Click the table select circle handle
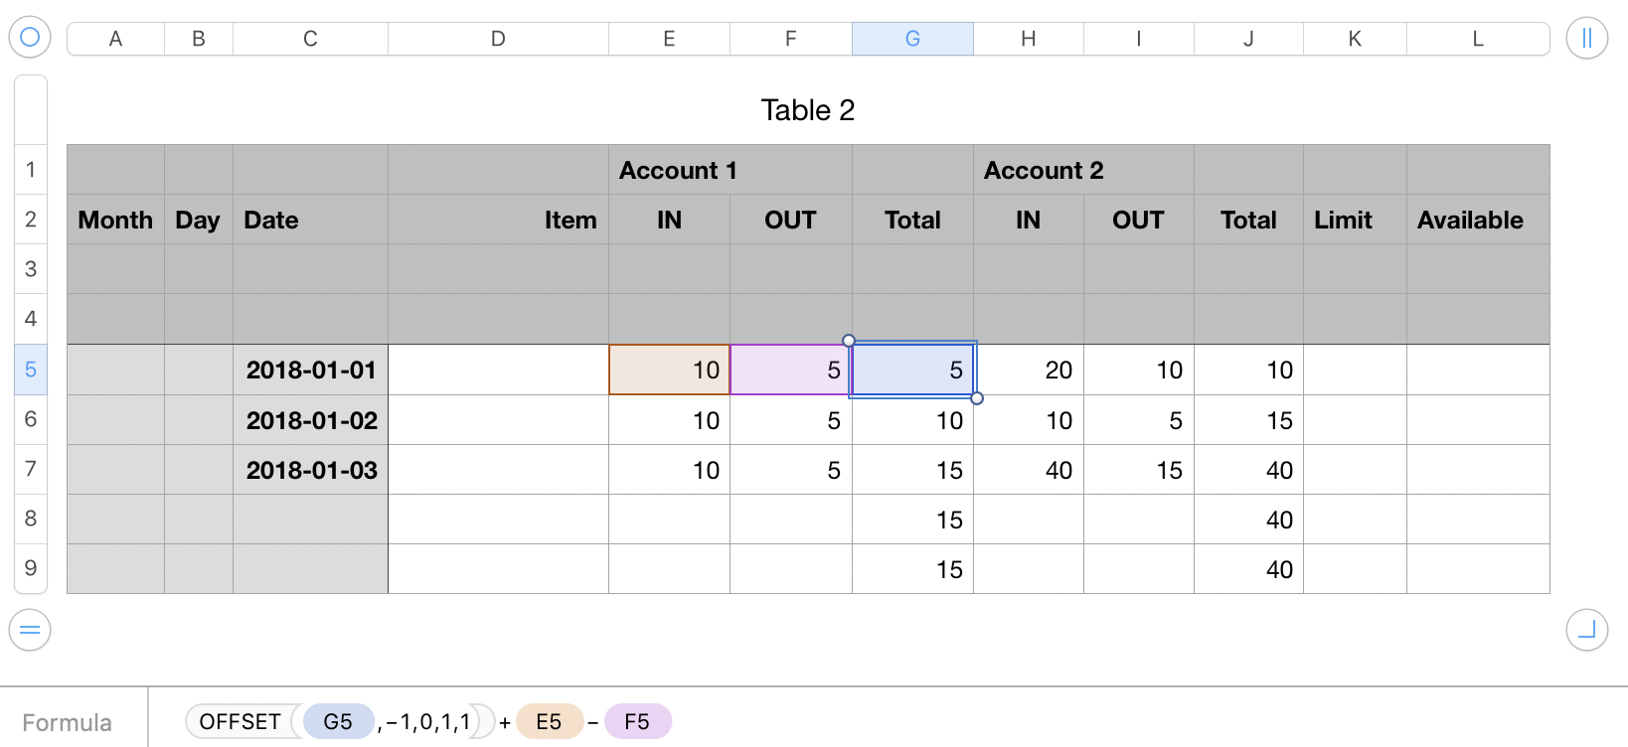1628x747 pixels. 30,38
